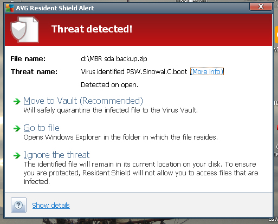The image size is (278, 224).
Task: Choose Ignore the threat option
Action: 56,155
